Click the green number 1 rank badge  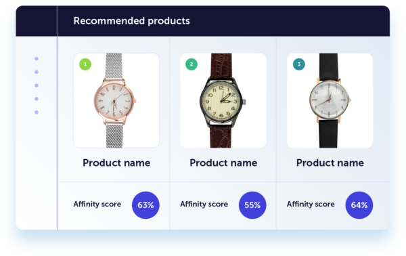point(85,64)
